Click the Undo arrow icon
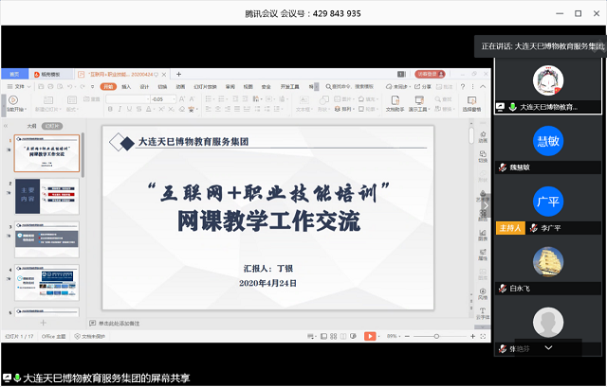This screenshot has height=387, width=607. (x=69, y=86)
